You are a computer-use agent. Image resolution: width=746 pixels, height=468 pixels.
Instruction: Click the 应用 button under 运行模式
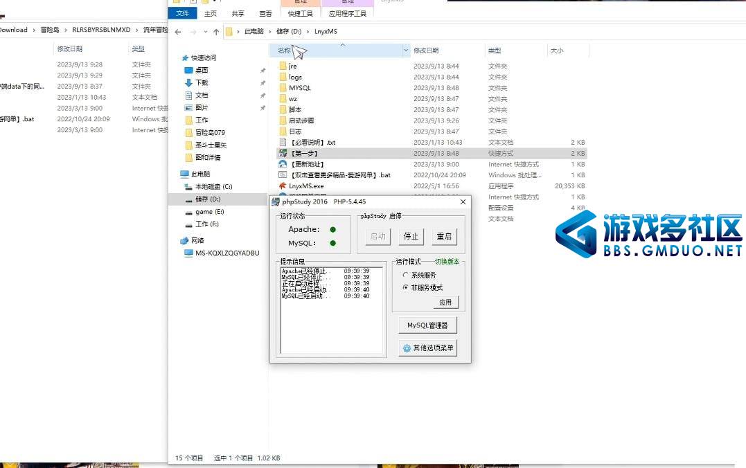point(445,303)
